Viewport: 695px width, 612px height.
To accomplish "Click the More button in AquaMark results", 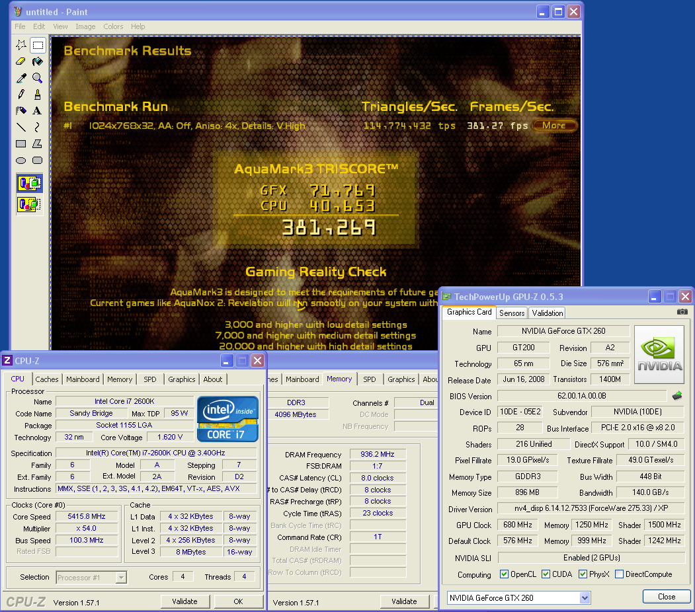I will pyautogui.click(x=554, y=126).
